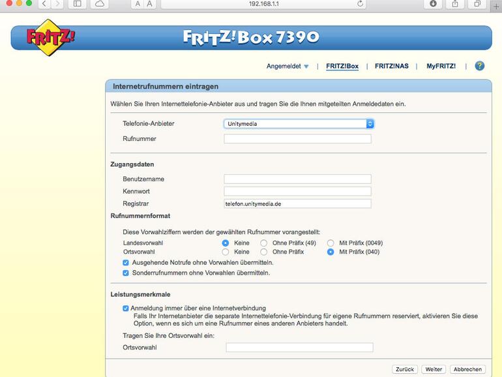Open the iCloud tabs icon
This screenshot has height=377, width=502.
click(x=100, y=3)
